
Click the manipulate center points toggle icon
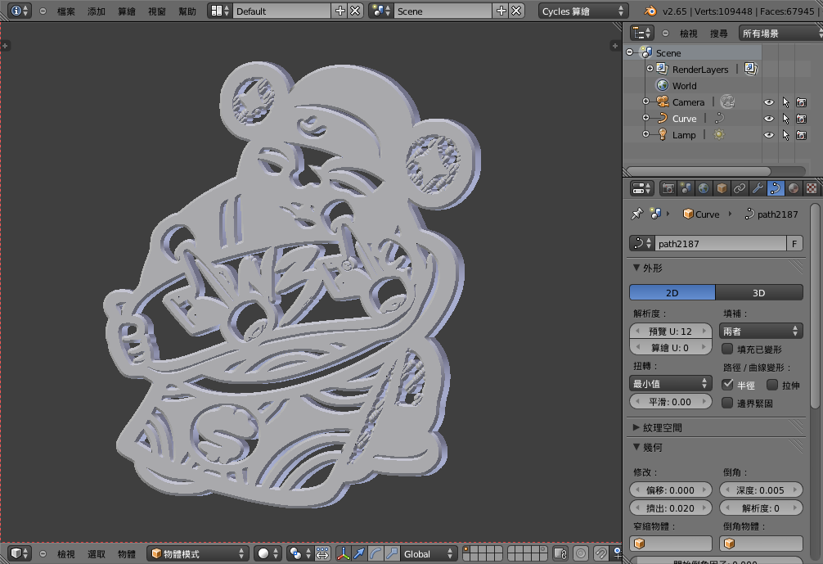click(322, 553)
